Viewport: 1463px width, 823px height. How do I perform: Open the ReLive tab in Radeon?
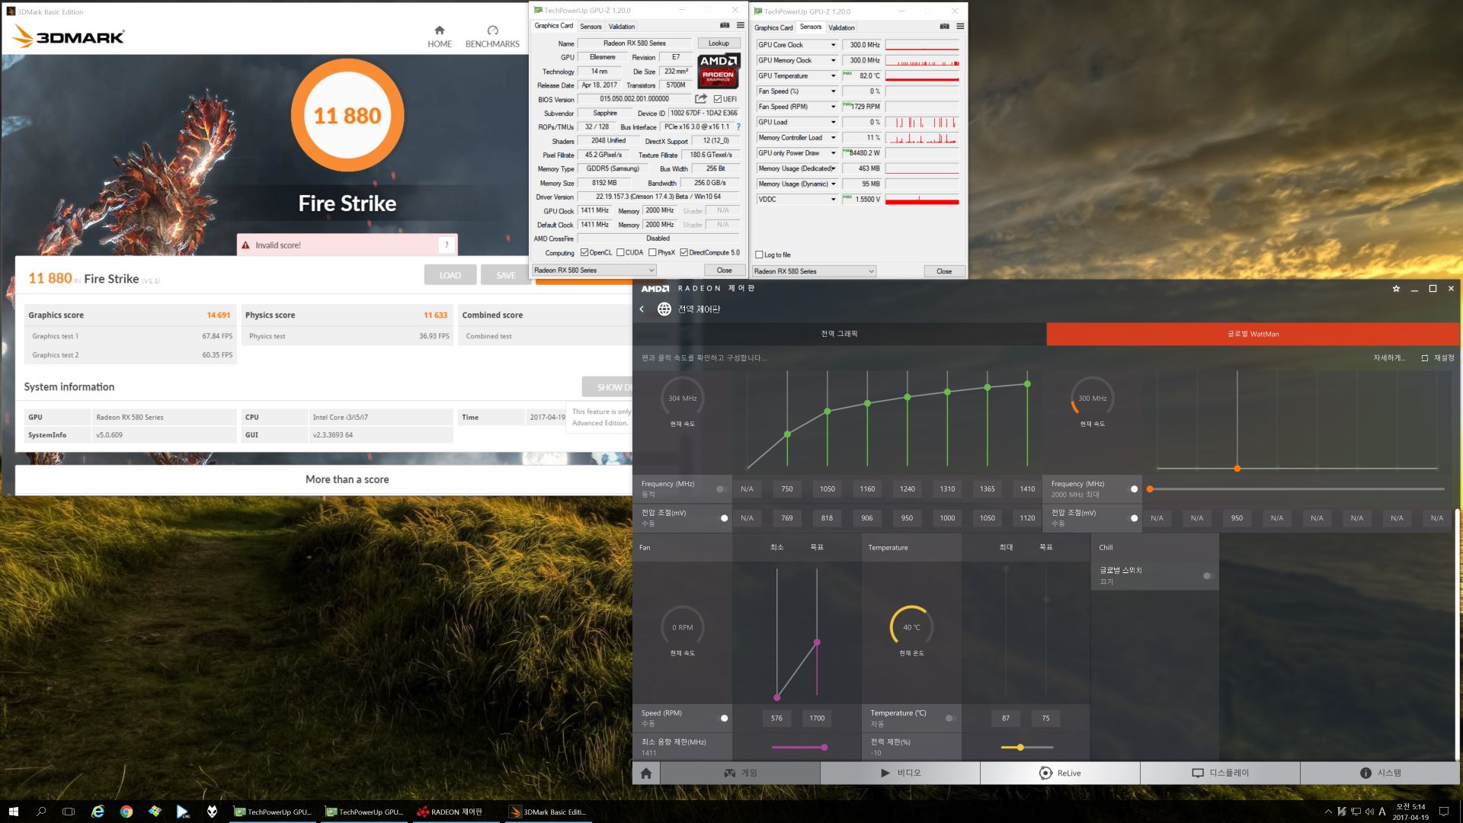[x=1060, y=773]
